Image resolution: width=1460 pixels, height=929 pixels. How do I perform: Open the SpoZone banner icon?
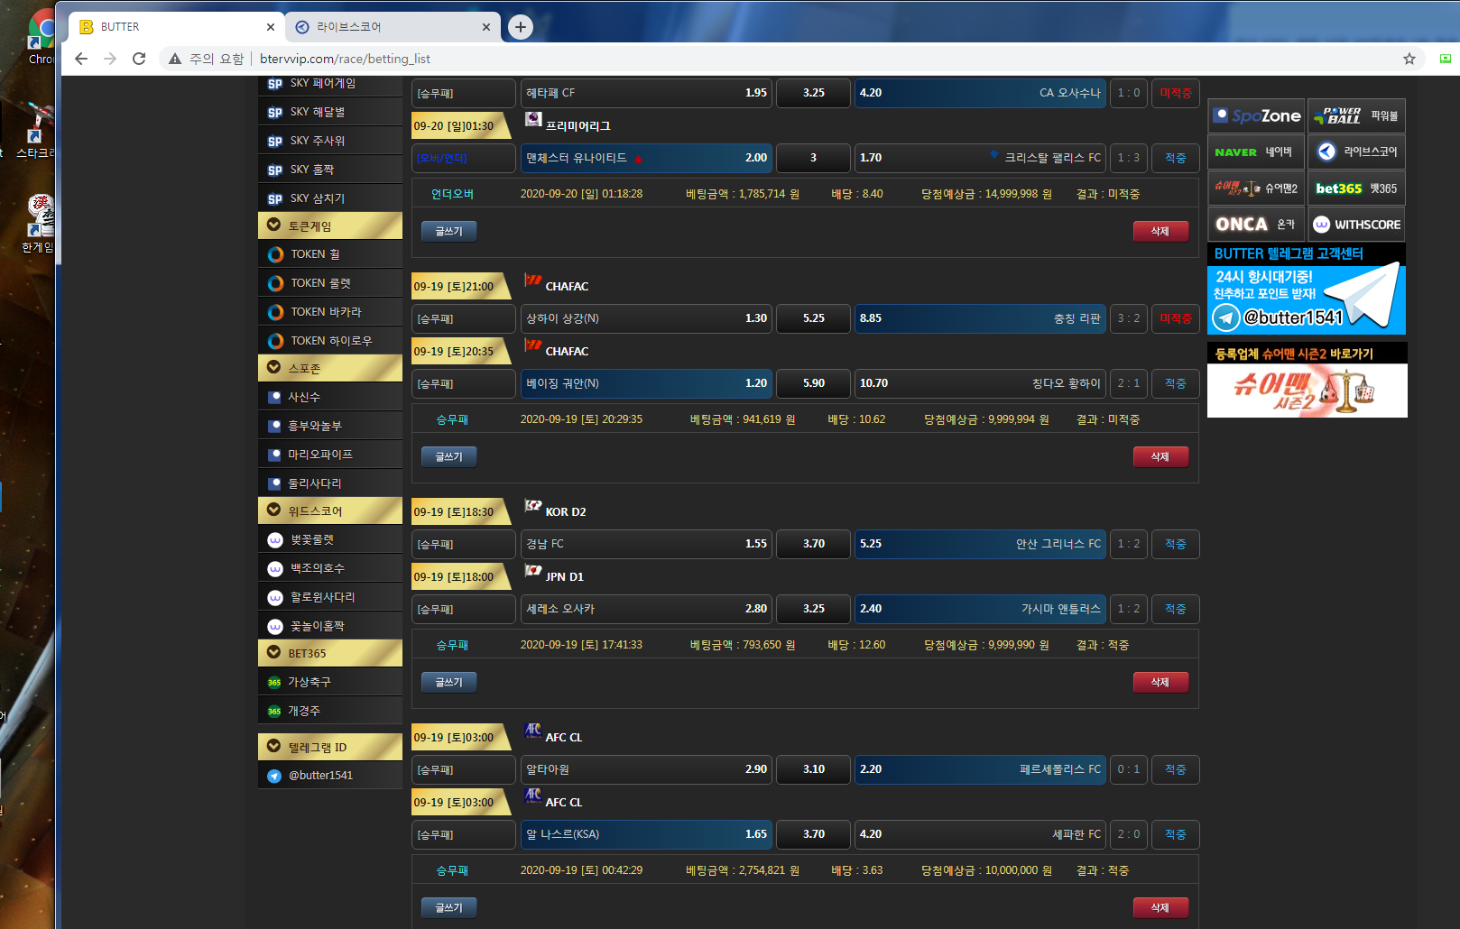click(1256, 115)
